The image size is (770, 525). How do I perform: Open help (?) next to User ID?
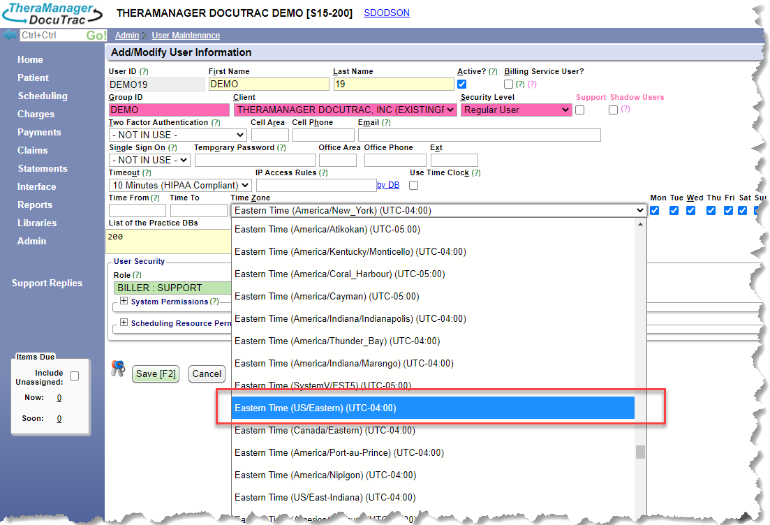pyautogui.click(x=143, y=71)
